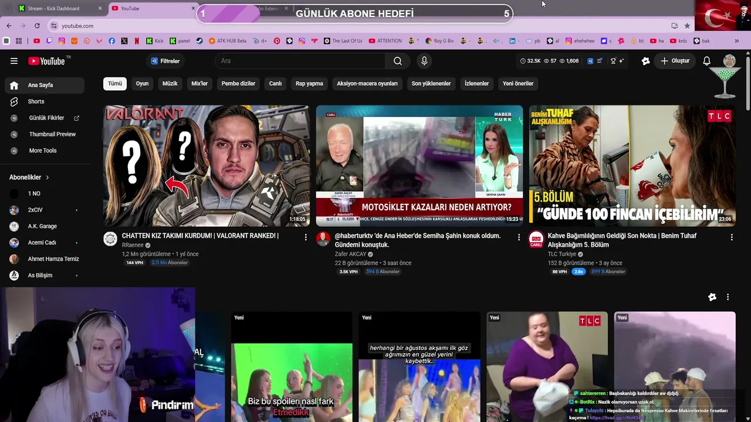Select the Tümü filter chip
This screenshot has width=751, height=422.
[115, 83]
